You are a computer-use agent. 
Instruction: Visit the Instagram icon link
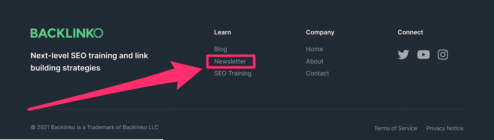[443, 55]
